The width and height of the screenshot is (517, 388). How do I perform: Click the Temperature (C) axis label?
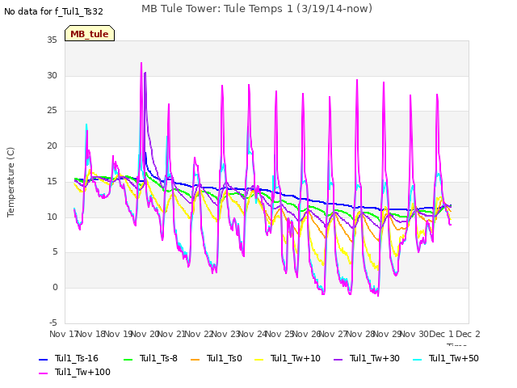coord(11,182)
